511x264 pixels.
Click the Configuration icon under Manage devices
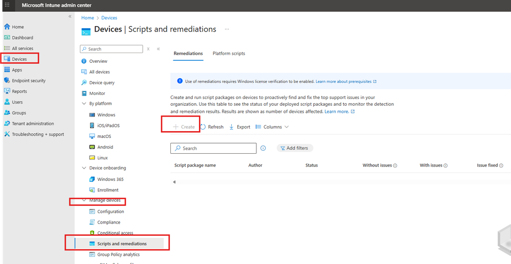[92, 211]
